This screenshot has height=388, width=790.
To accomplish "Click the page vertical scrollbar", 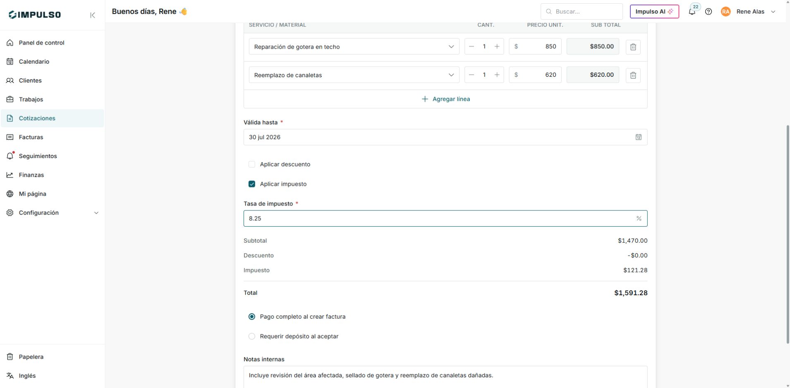I will (788, 234).
